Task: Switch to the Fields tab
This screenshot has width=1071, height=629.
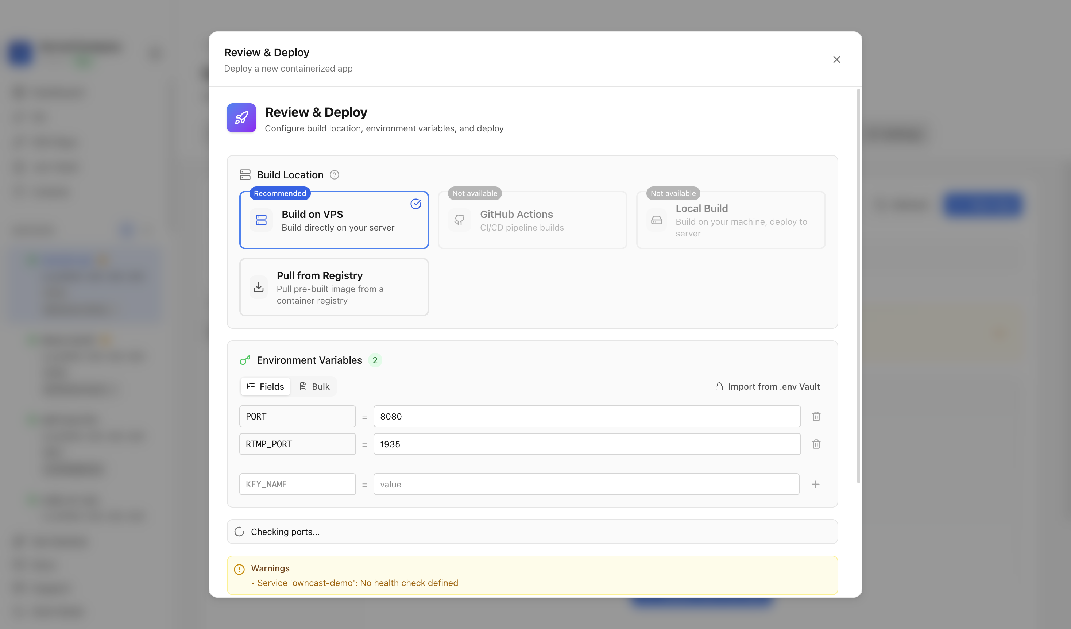Action: (x=265, y=386)
